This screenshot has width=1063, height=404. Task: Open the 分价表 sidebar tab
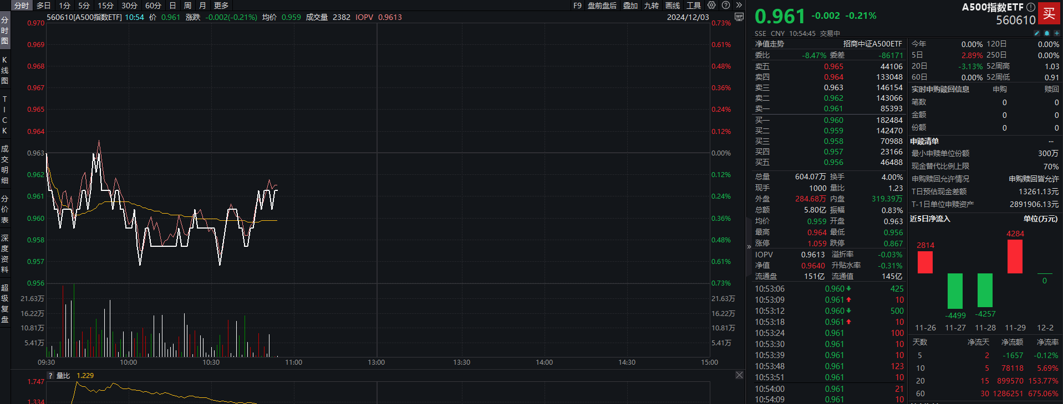coord(5,209)
